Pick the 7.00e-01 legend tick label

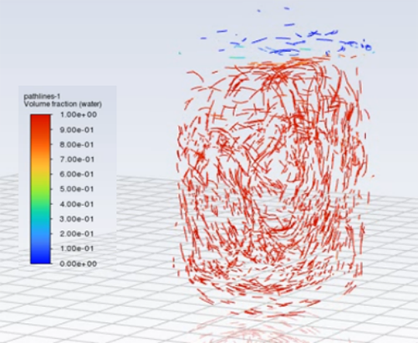click(x=77, y=160)
